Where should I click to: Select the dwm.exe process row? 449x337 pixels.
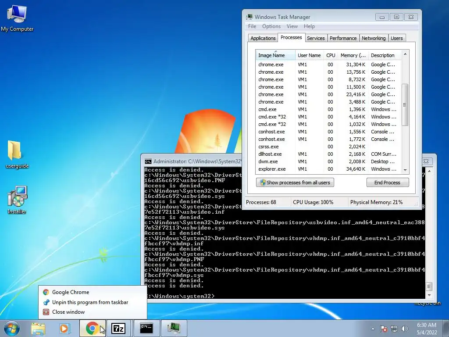(x=328, y=161)
